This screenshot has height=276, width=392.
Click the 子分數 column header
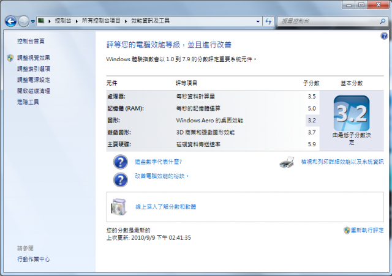(x=311, y=83)
